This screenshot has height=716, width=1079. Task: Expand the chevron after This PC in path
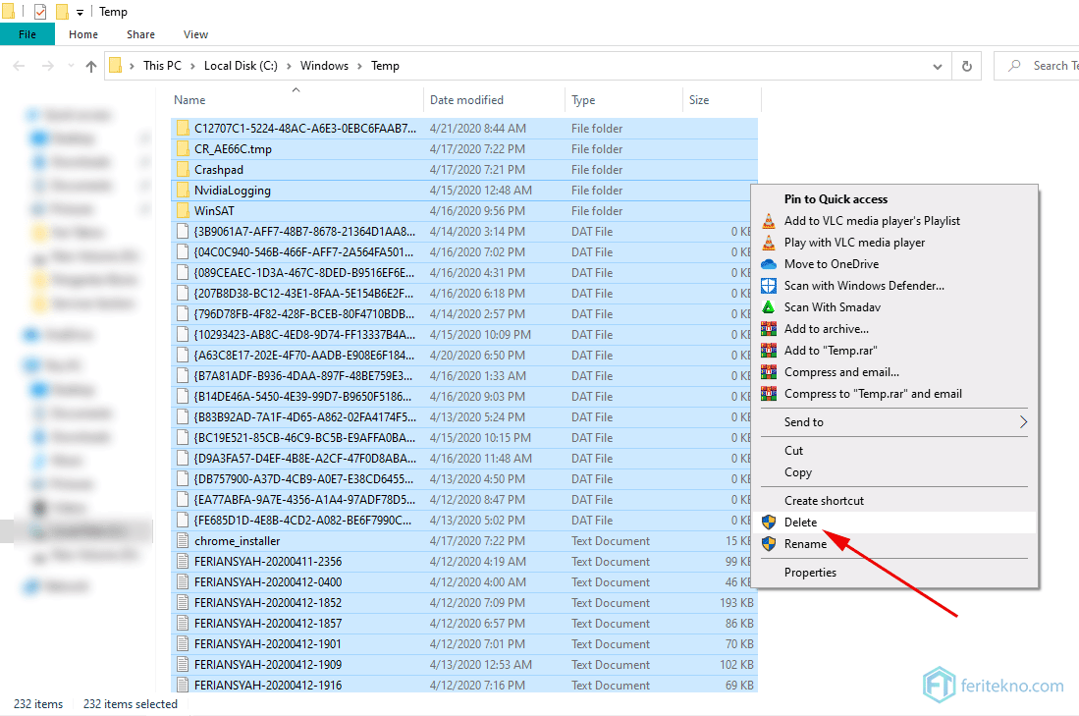194,66
